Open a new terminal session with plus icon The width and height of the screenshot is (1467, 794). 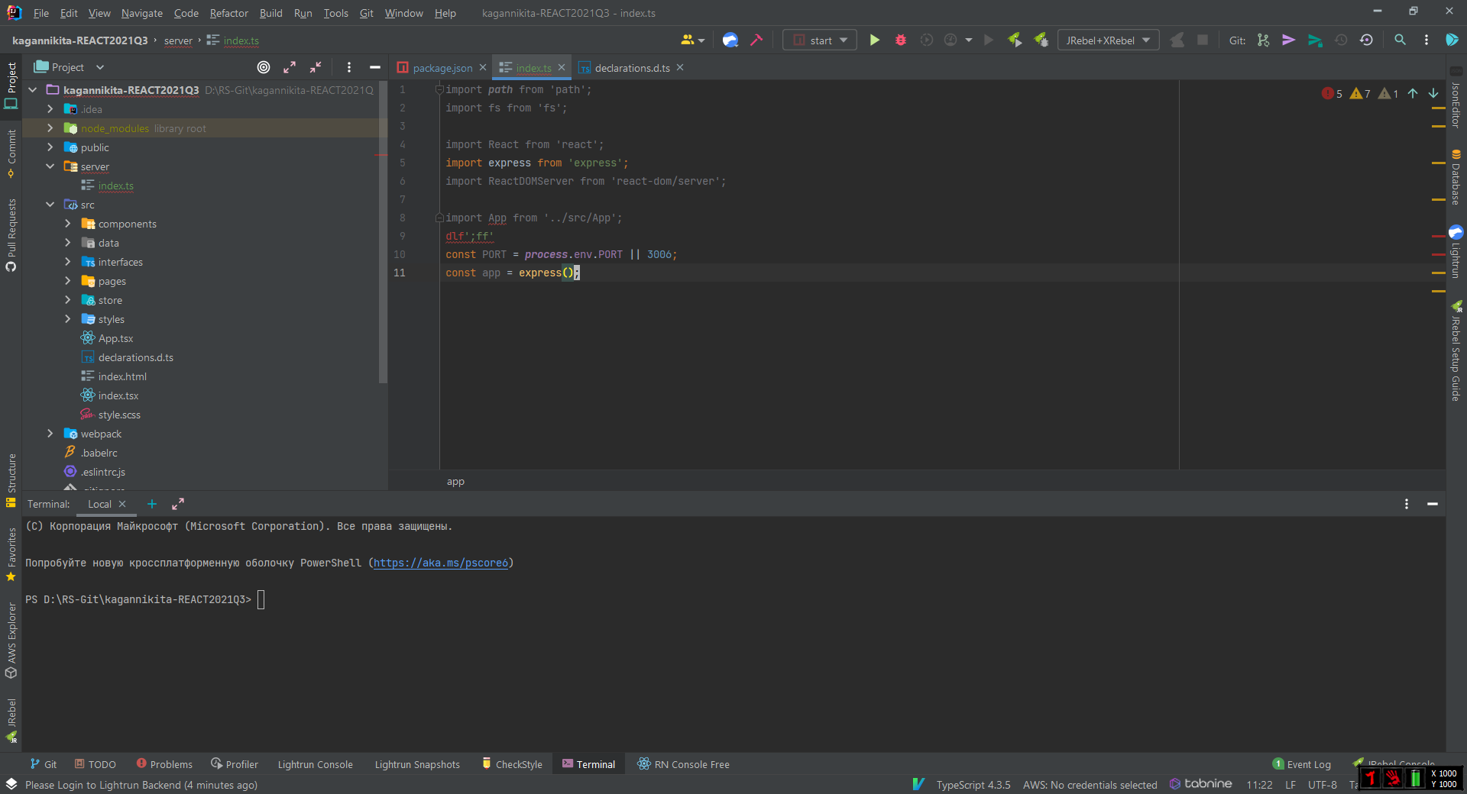(152, 504)
